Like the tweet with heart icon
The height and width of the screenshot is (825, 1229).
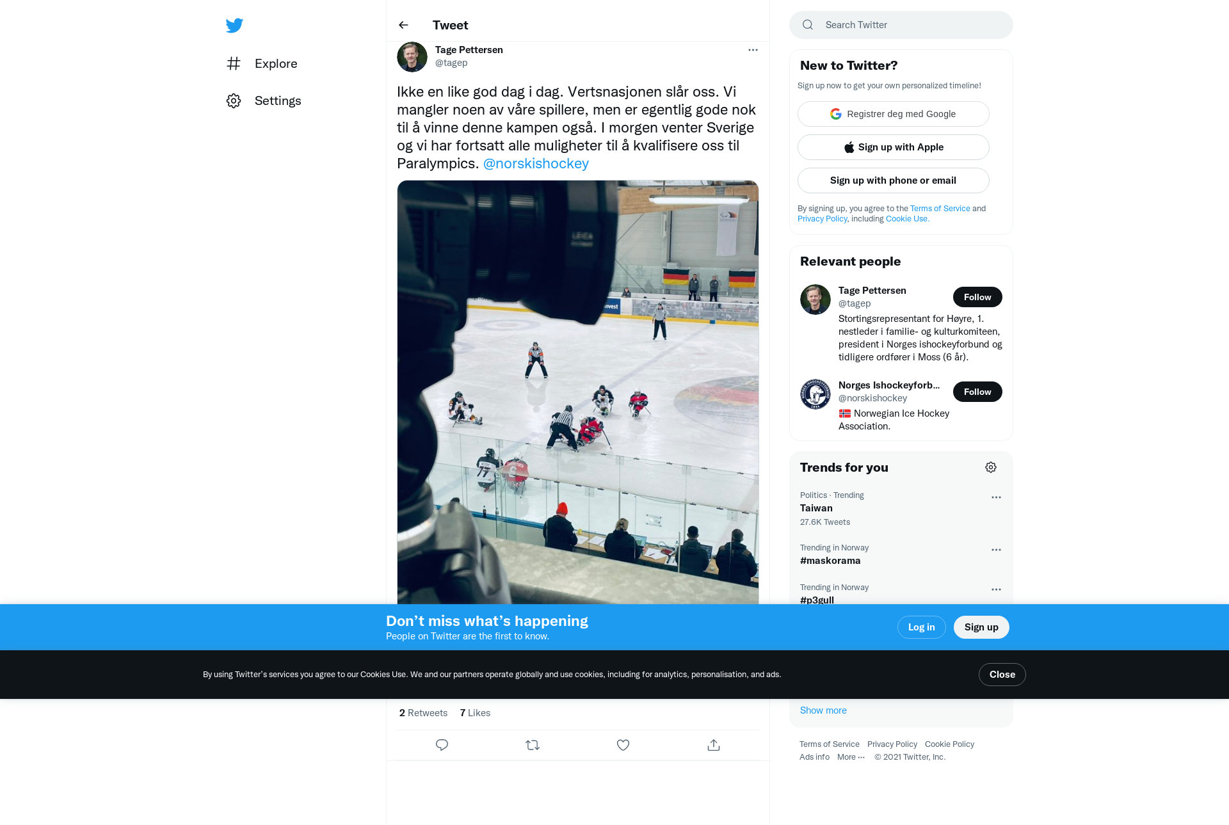623,745
